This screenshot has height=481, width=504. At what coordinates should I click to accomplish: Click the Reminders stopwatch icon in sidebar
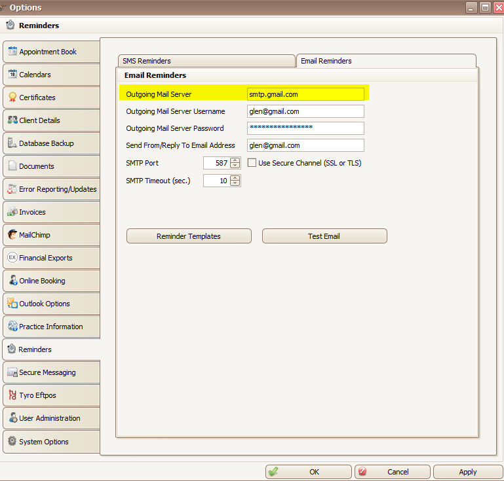tap(12, 348)
